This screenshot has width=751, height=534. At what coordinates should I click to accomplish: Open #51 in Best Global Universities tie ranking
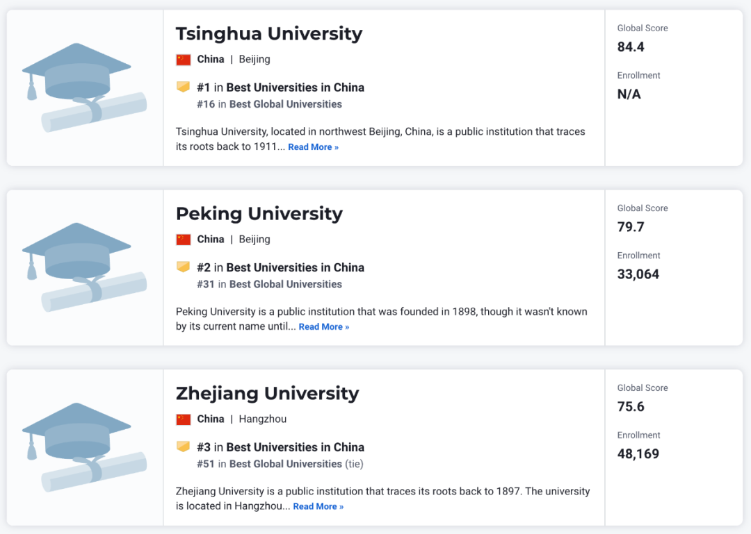point(280,464)
